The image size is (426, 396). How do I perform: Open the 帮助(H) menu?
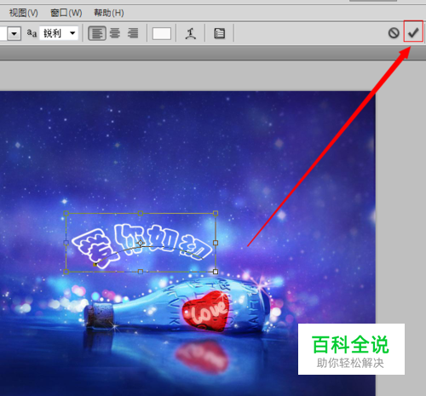[x=109, y=13]
